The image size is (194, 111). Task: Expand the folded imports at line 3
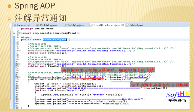20,33
